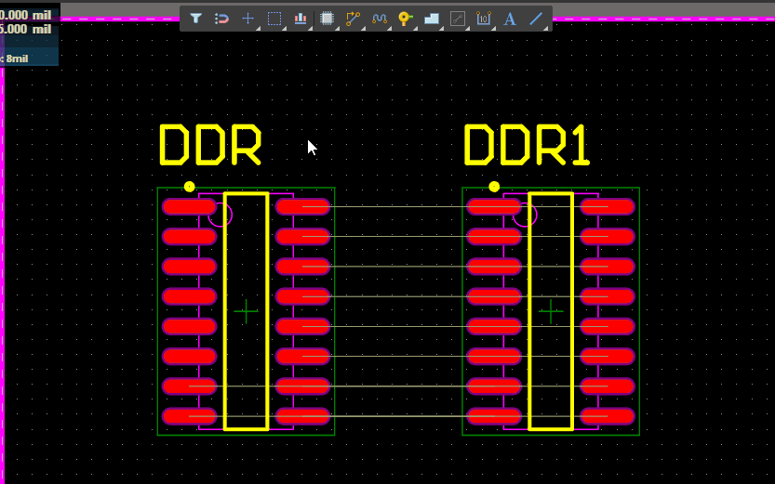775x484 pixels.
Task: Click the grayed-out connection tool icon
Action: 457,19
